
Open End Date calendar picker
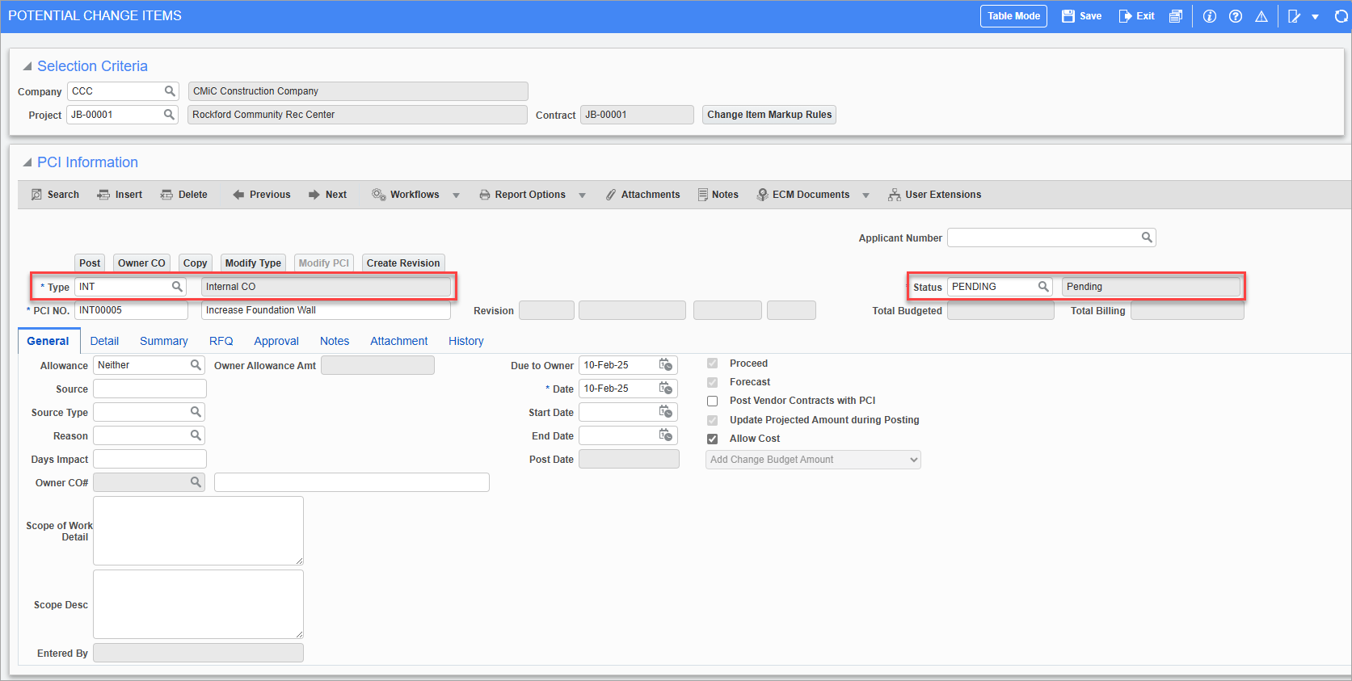point(666,435)
